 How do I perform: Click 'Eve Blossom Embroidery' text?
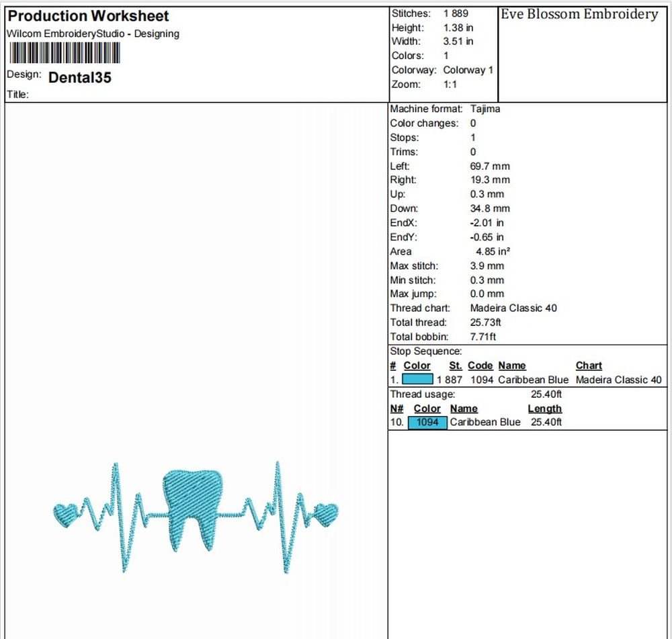pos(579,14)
